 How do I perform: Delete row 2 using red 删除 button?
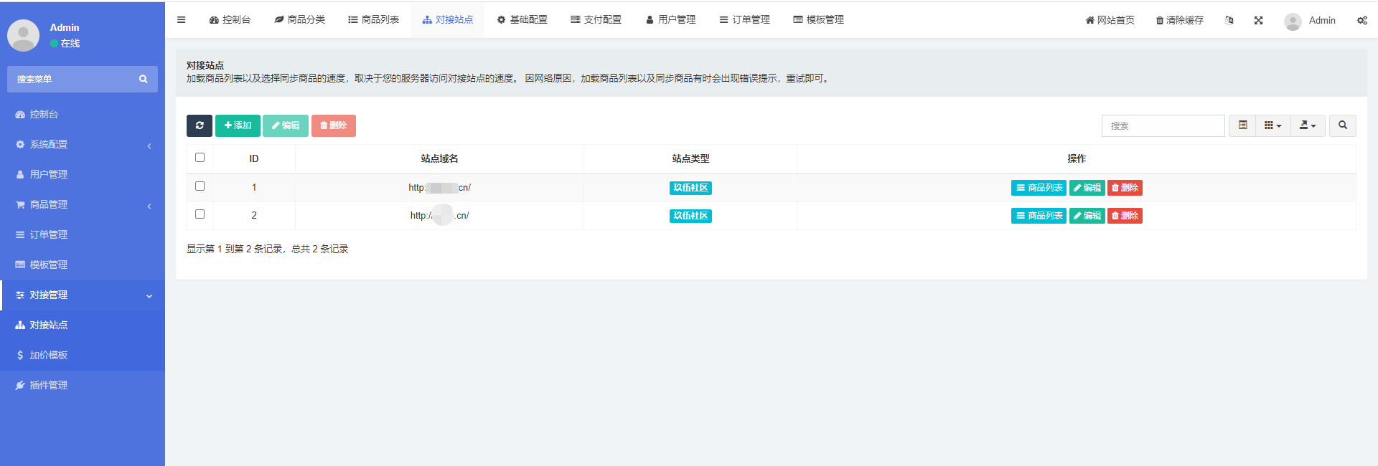[x=1125, y=216]
